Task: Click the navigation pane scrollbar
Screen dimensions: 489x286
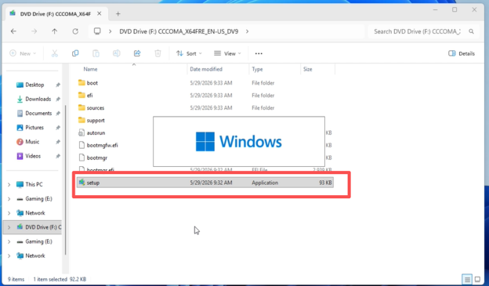Action: click(66, 179)
